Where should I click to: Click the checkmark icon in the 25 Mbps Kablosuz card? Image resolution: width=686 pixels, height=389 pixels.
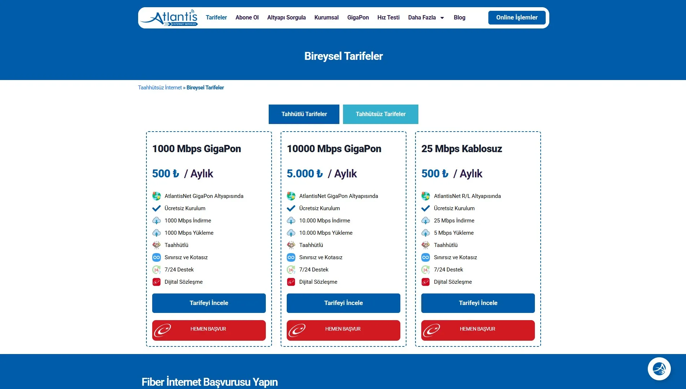click(x=426, y=208)
